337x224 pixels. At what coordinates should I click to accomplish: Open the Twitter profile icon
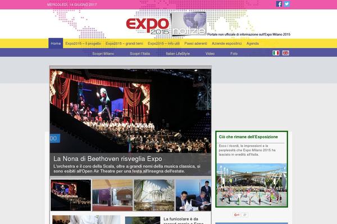[x=286, y=4]
